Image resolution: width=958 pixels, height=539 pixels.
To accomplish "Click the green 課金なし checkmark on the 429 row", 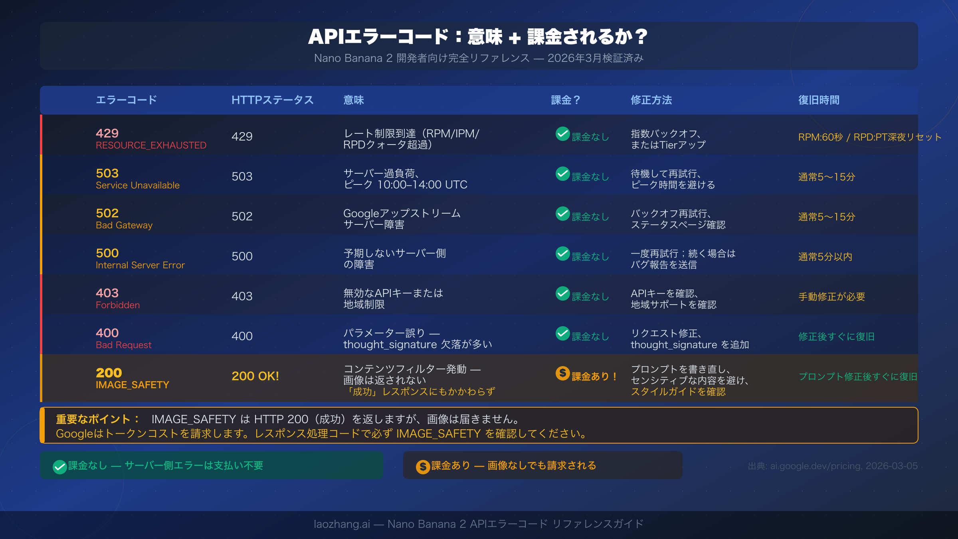I will pos(562,135).
